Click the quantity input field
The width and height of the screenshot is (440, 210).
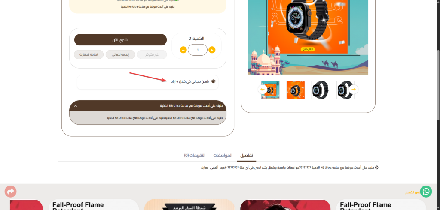tap(198, 50)
